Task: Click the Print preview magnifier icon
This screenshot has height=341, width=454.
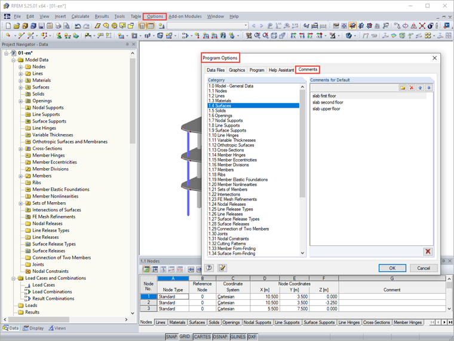Action: click(66, 26)
